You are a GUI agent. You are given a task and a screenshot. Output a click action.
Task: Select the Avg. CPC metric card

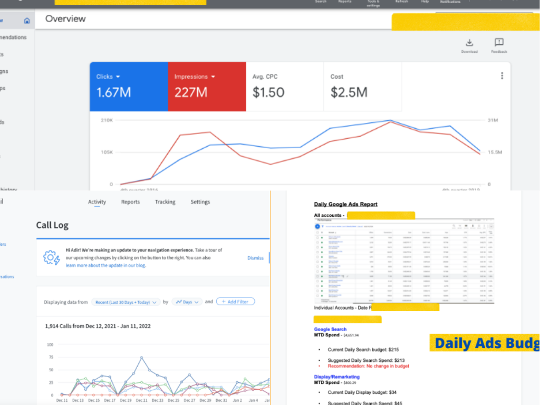(285, 86)
